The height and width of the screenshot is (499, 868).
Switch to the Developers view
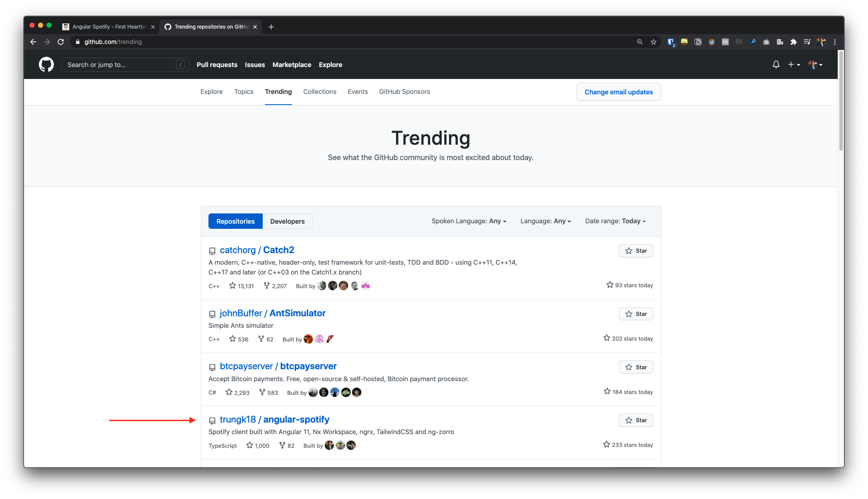[287, 221]
